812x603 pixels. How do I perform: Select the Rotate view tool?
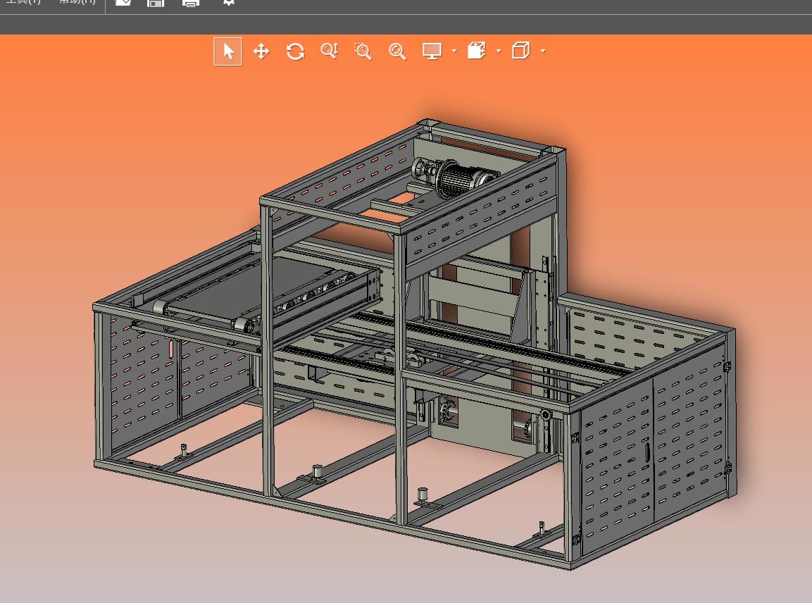(x=295, y=51)
